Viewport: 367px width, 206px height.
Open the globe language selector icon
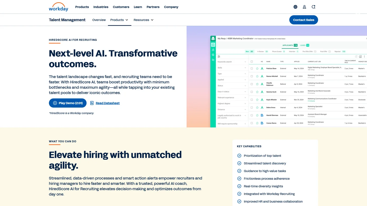pos(295,7)
